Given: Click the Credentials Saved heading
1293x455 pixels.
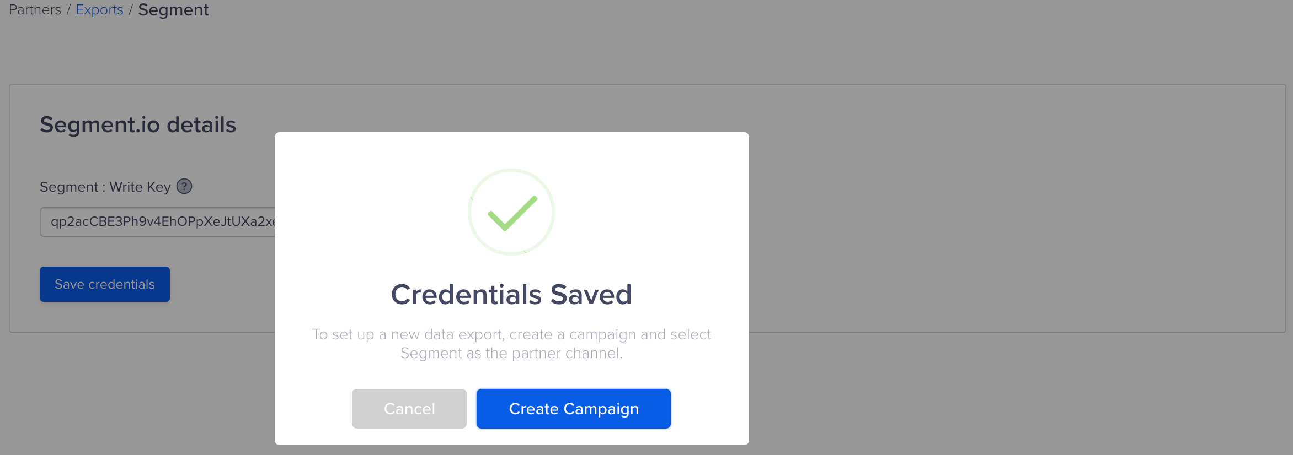Looking at the screenshot, I should pyautogui.click(x=511, y=294).
